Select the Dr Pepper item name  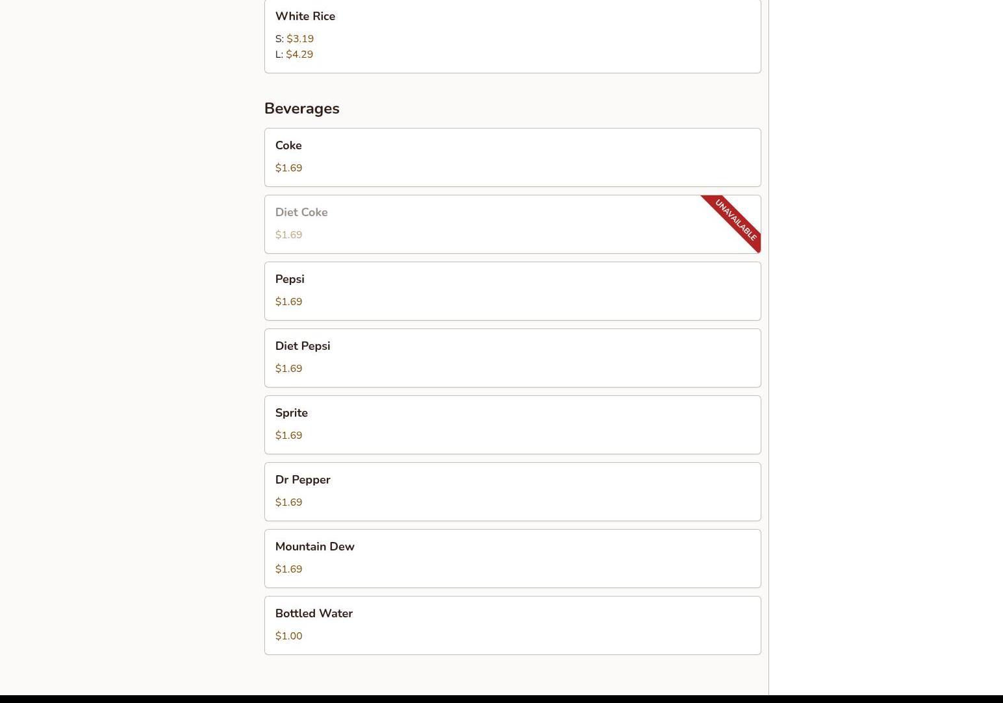coord(303,480)
